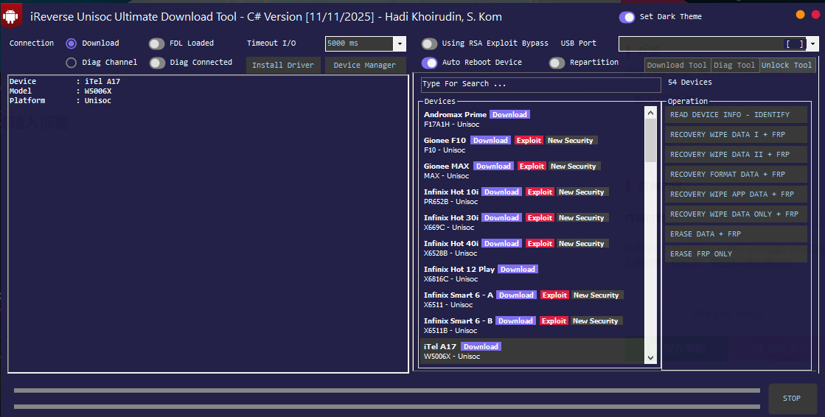Select Infinix Hot 30i device entry
The width and height of the screenshot is (825, 417).
point(532,222)
